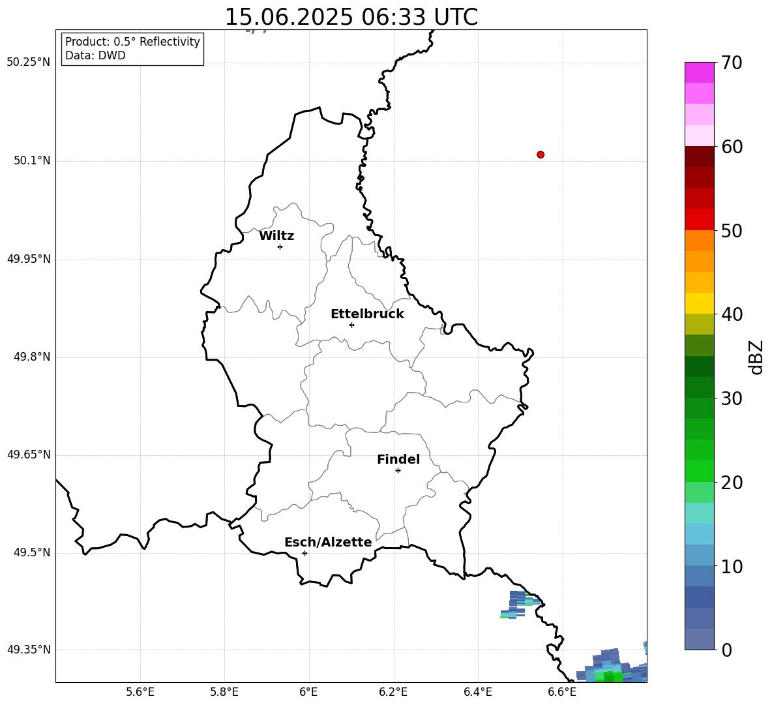Click the 'Data: DWD' text
Screen dimensions: 772x705
95,55
